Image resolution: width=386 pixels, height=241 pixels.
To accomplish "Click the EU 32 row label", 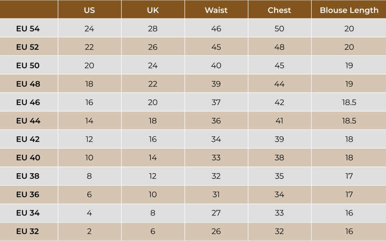I will click(x=28, y=232).
